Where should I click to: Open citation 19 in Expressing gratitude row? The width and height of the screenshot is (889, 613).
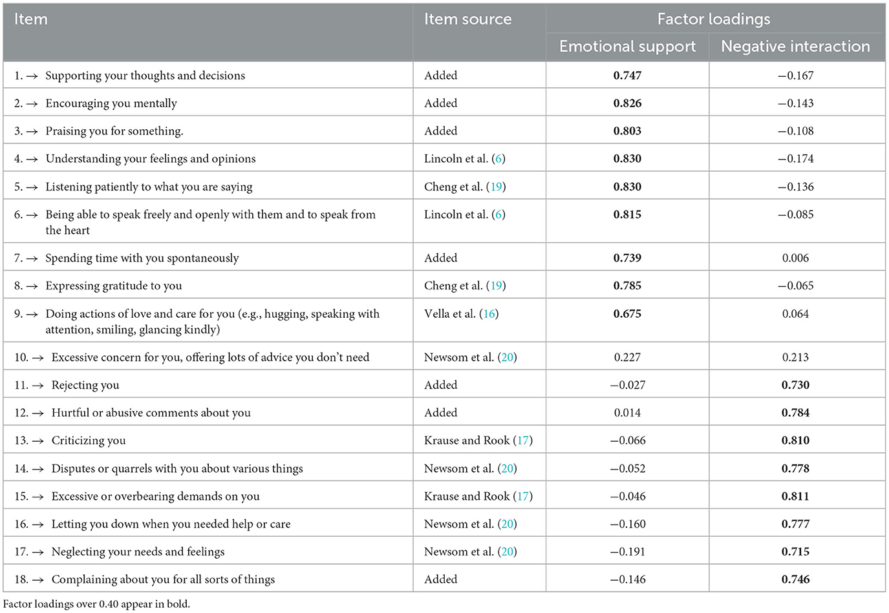click(x=496, y=286)
